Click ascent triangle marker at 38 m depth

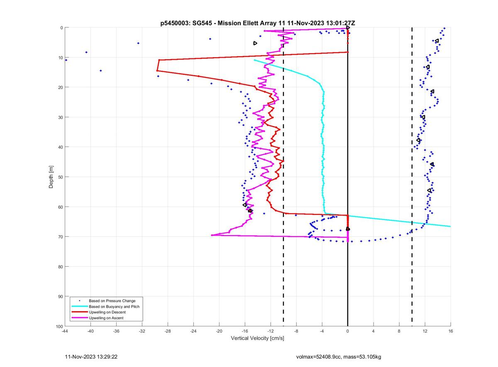(418, 140)
